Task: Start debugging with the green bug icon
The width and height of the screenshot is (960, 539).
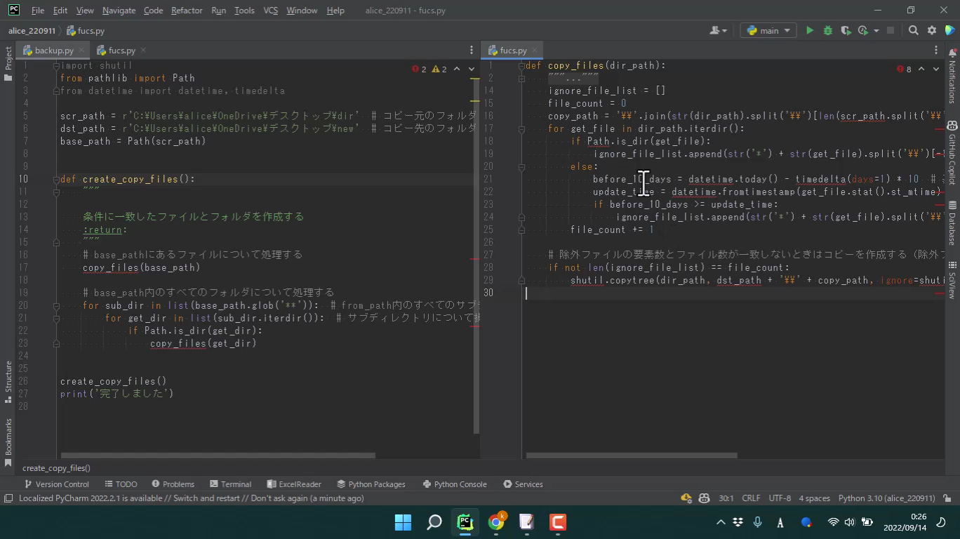Action: coord(827,31)
